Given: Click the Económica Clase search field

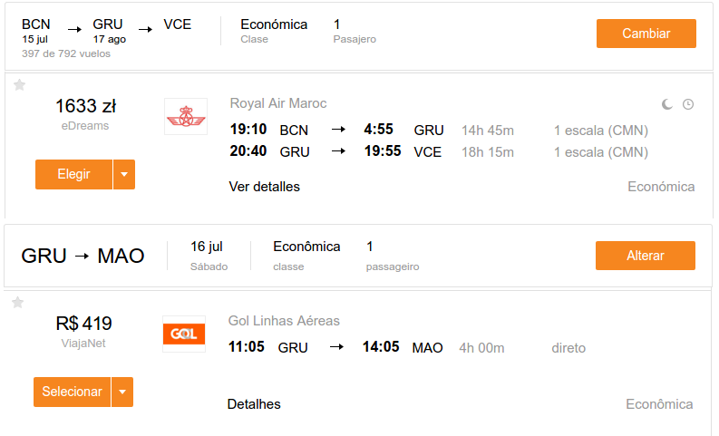Looking at the screenshot, I should click(274, 31).
